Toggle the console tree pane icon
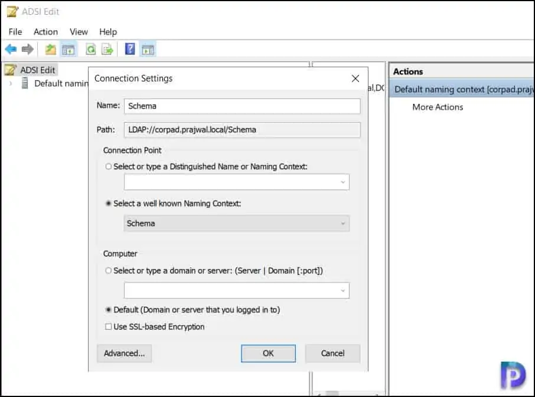 68,50
